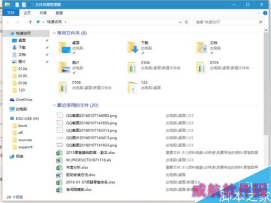The image size is (271, 203).
Task: Select the 年度分析.xlsx file
Action: point(77,167)
